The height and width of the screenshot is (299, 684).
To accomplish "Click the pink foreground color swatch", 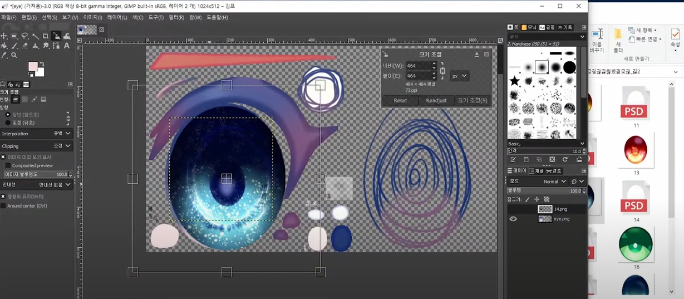I will coord(33,67).
